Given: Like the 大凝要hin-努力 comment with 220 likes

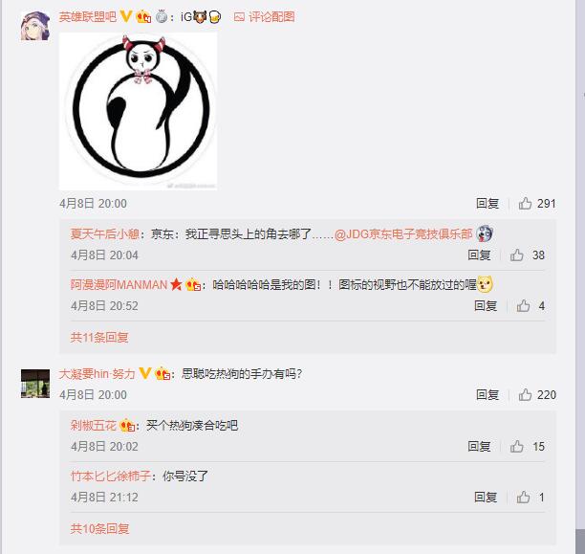Looking at the screenshot, I should [525, 394].
